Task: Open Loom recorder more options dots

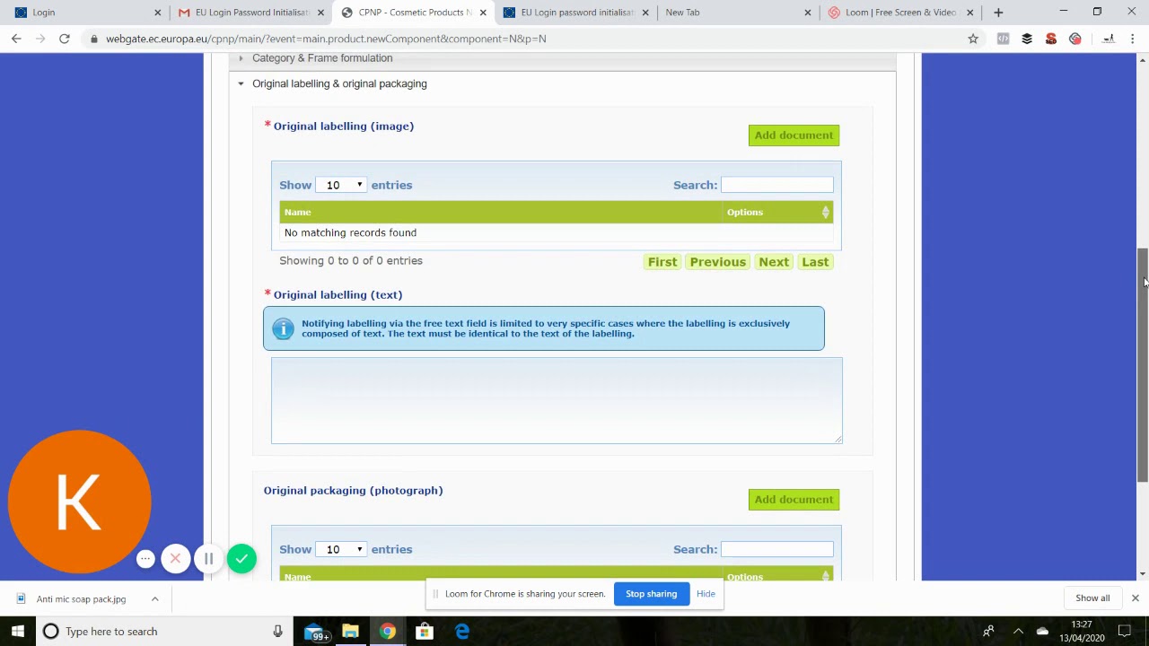Action: (x=145, y=559)
